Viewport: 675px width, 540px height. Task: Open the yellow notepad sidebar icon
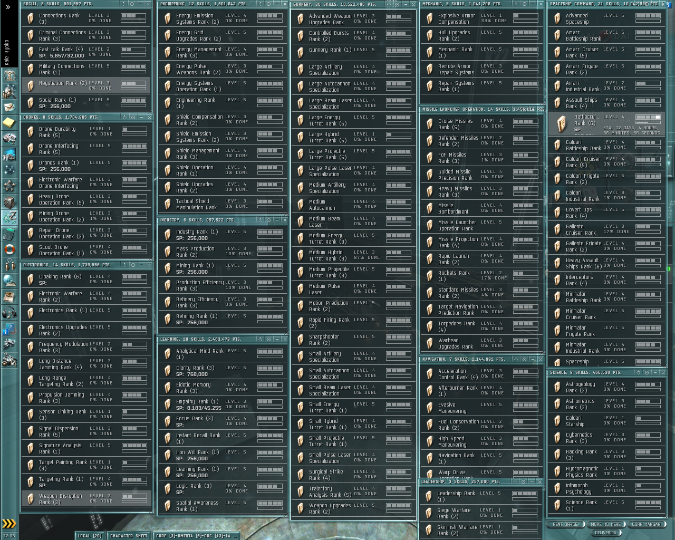tap(9, 123)
